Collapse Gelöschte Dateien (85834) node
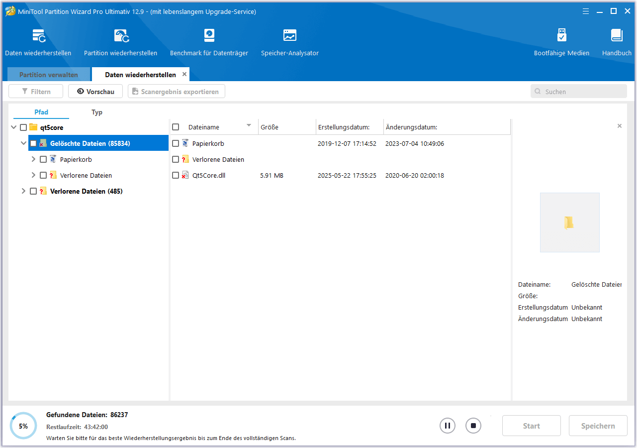The height and width of the screenshot is (448, 637). [x=23, y=143]
